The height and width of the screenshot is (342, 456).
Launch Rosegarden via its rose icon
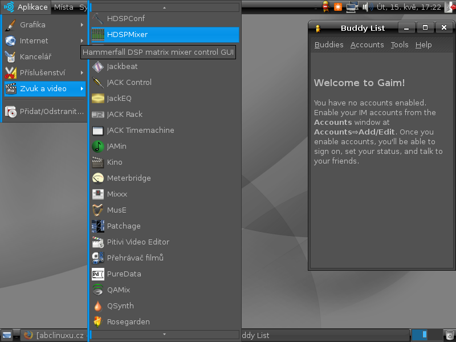tap(98, 322)
